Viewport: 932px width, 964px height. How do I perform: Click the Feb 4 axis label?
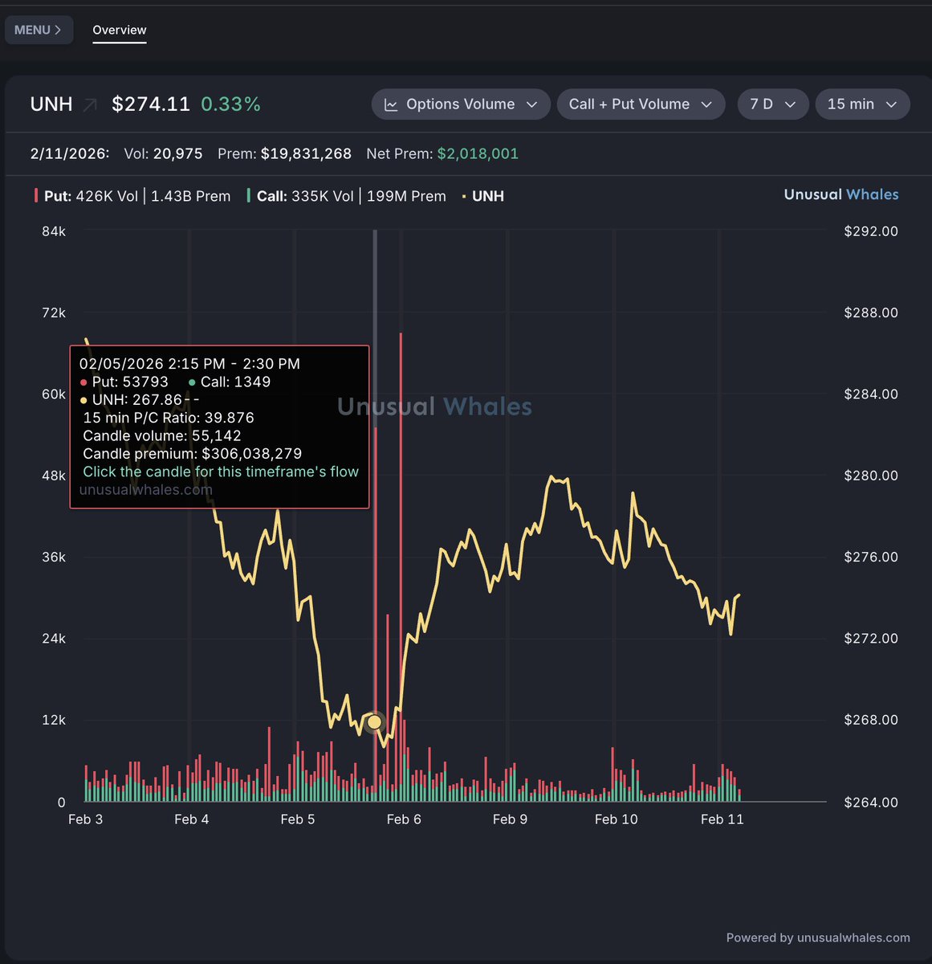(x=191, y=819)
